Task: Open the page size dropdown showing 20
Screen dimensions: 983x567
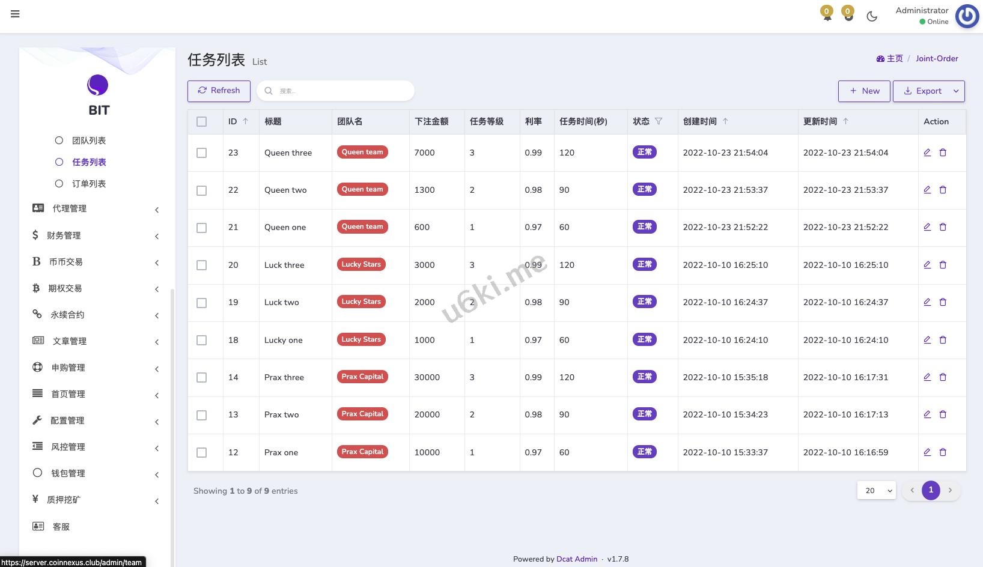Action: [x=876, y=491]
